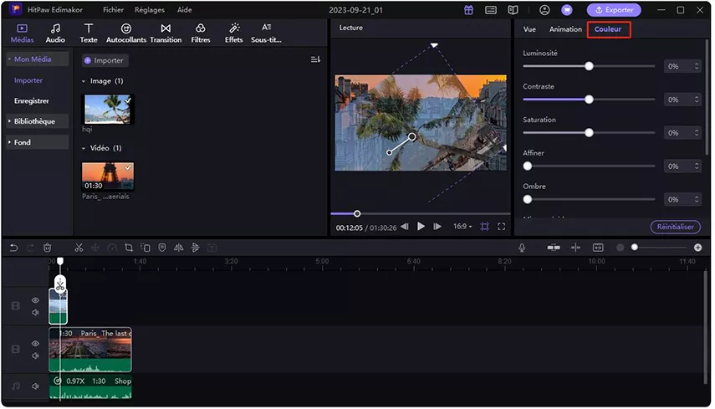715x409 pixels.
Task: Hide the top image track
Action: coord(35,300)
